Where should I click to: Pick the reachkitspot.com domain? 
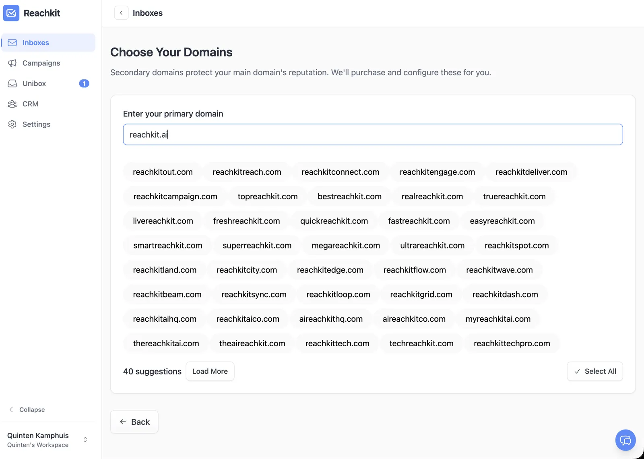(x=517, y=246)
